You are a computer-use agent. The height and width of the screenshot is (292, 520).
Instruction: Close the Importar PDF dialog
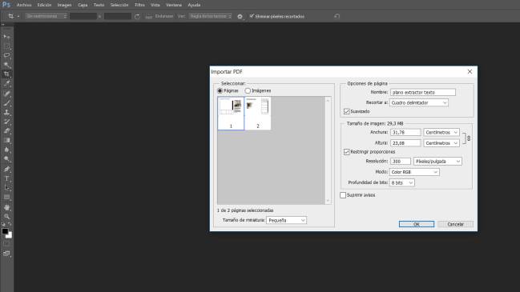tap(470, 71)
